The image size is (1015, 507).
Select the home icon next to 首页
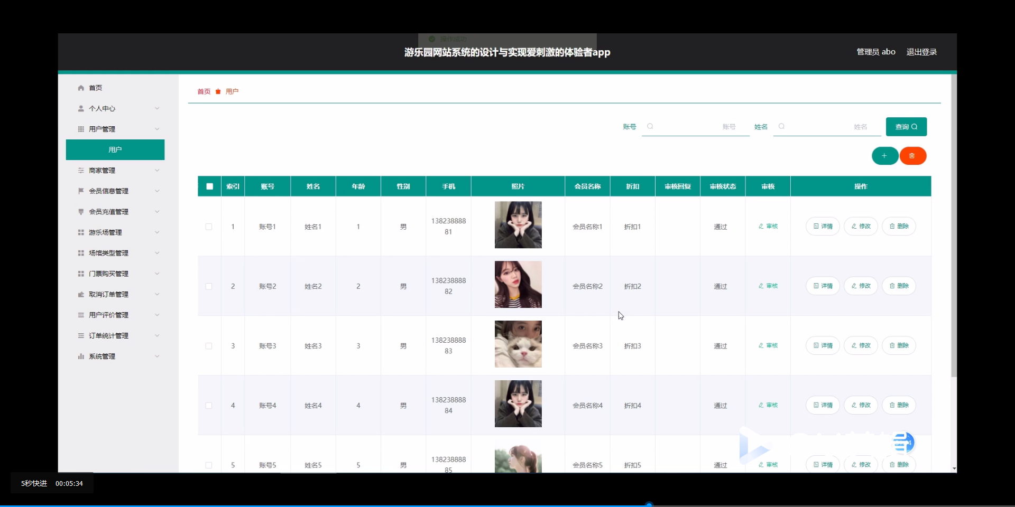tap(81, 88)
